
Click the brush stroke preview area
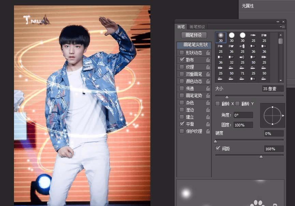tap(230, 193)
